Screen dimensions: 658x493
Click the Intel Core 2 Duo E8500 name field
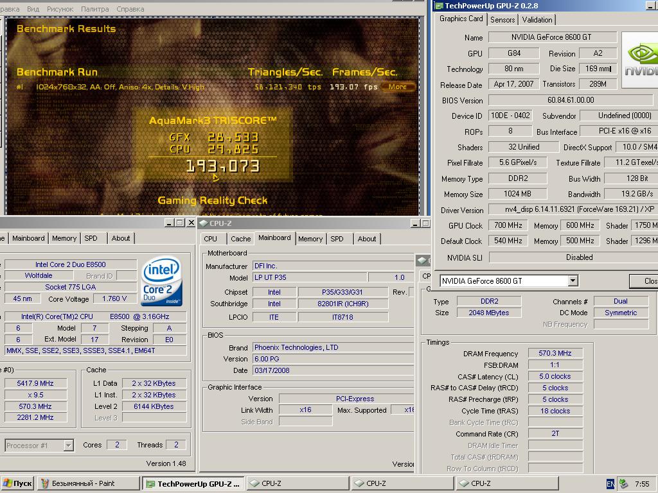(71, 264)
